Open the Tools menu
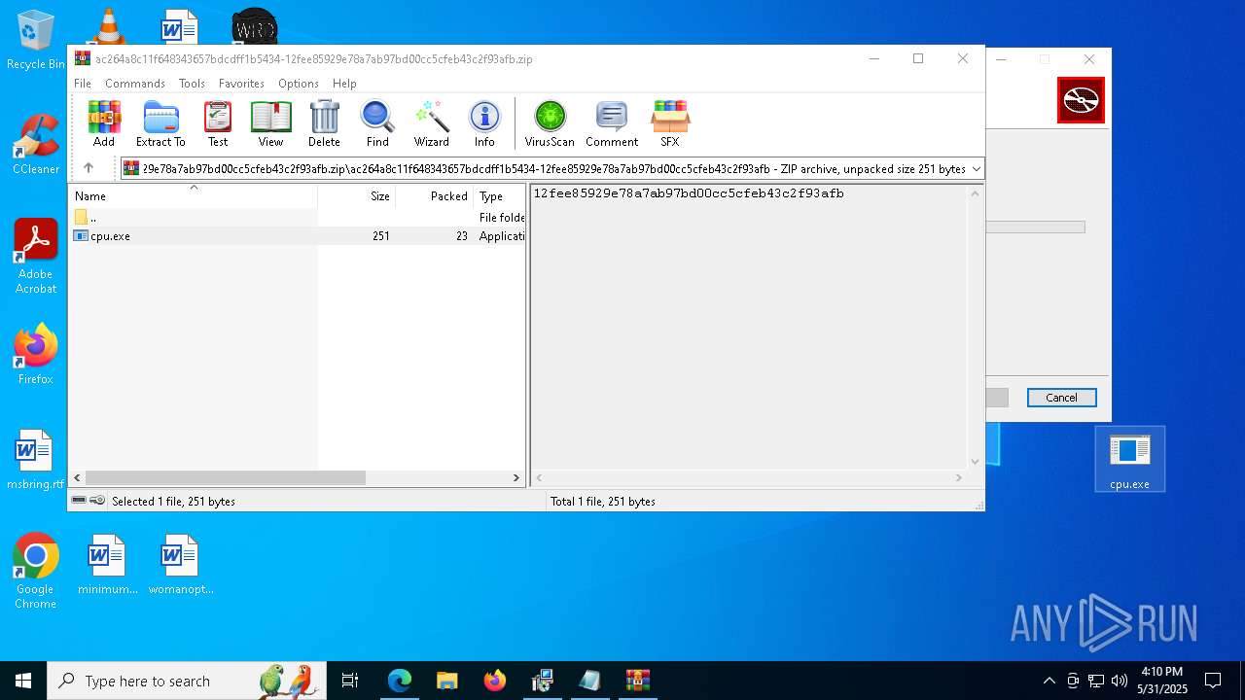The width and height of the screenshot is (1245, 700). (x=192, y=84)
